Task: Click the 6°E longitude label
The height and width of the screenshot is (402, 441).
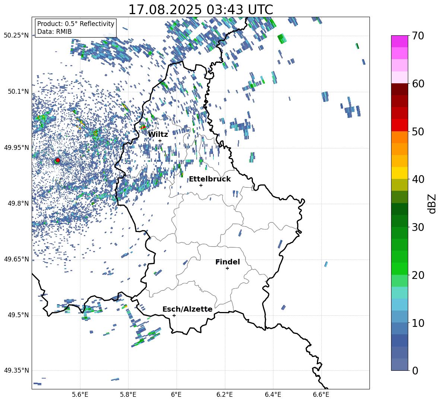Action: pyautogui.click(x=176, y=395)
